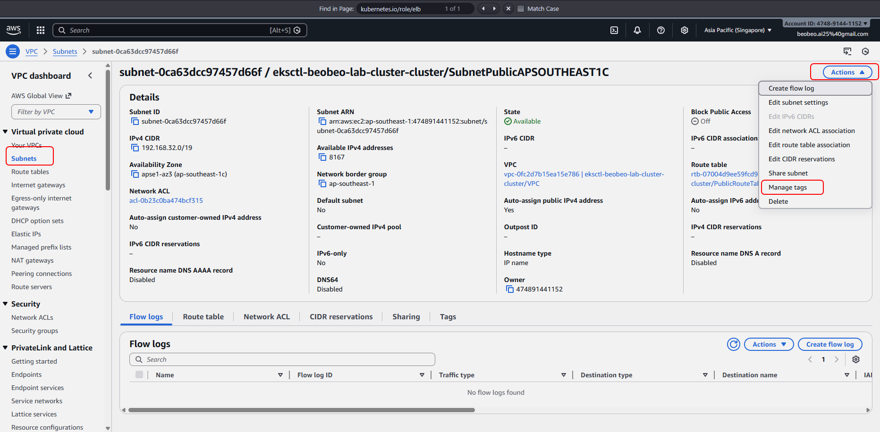
Task: Select all flow logs checkbox
Action: pos(139,374)
